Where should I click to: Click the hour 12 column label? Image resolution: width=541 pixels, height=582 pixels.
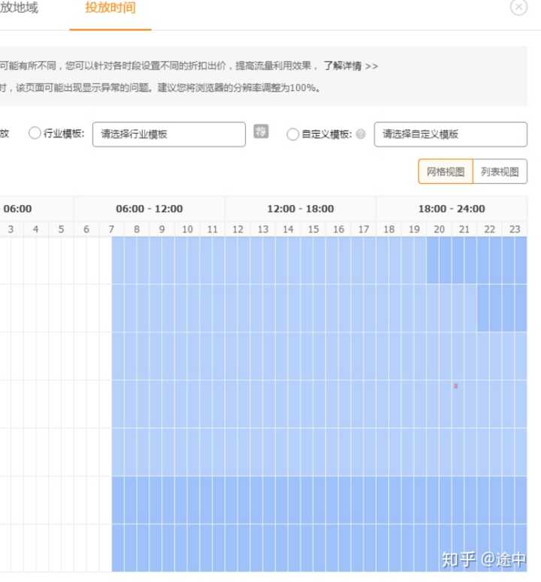pyautogui.click(x=237, y=229)
